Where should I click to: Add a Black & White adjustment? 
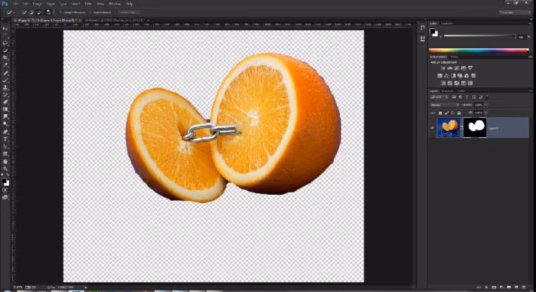(453, 76)
